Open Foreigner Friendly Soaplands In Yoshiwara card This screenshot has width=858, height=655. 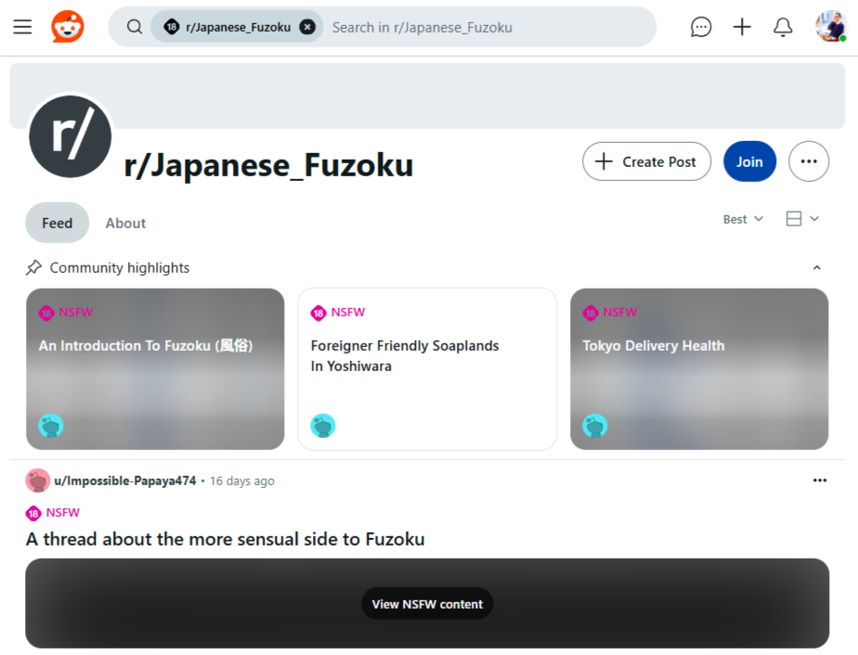click(427, 369)
